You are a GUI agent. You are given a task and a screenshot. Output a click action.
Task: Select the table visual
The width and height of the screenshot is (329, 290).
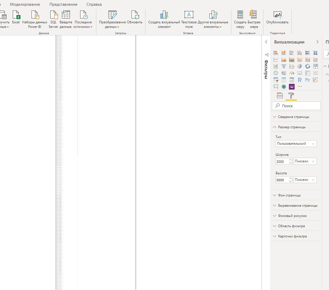(x=284, y=80)
